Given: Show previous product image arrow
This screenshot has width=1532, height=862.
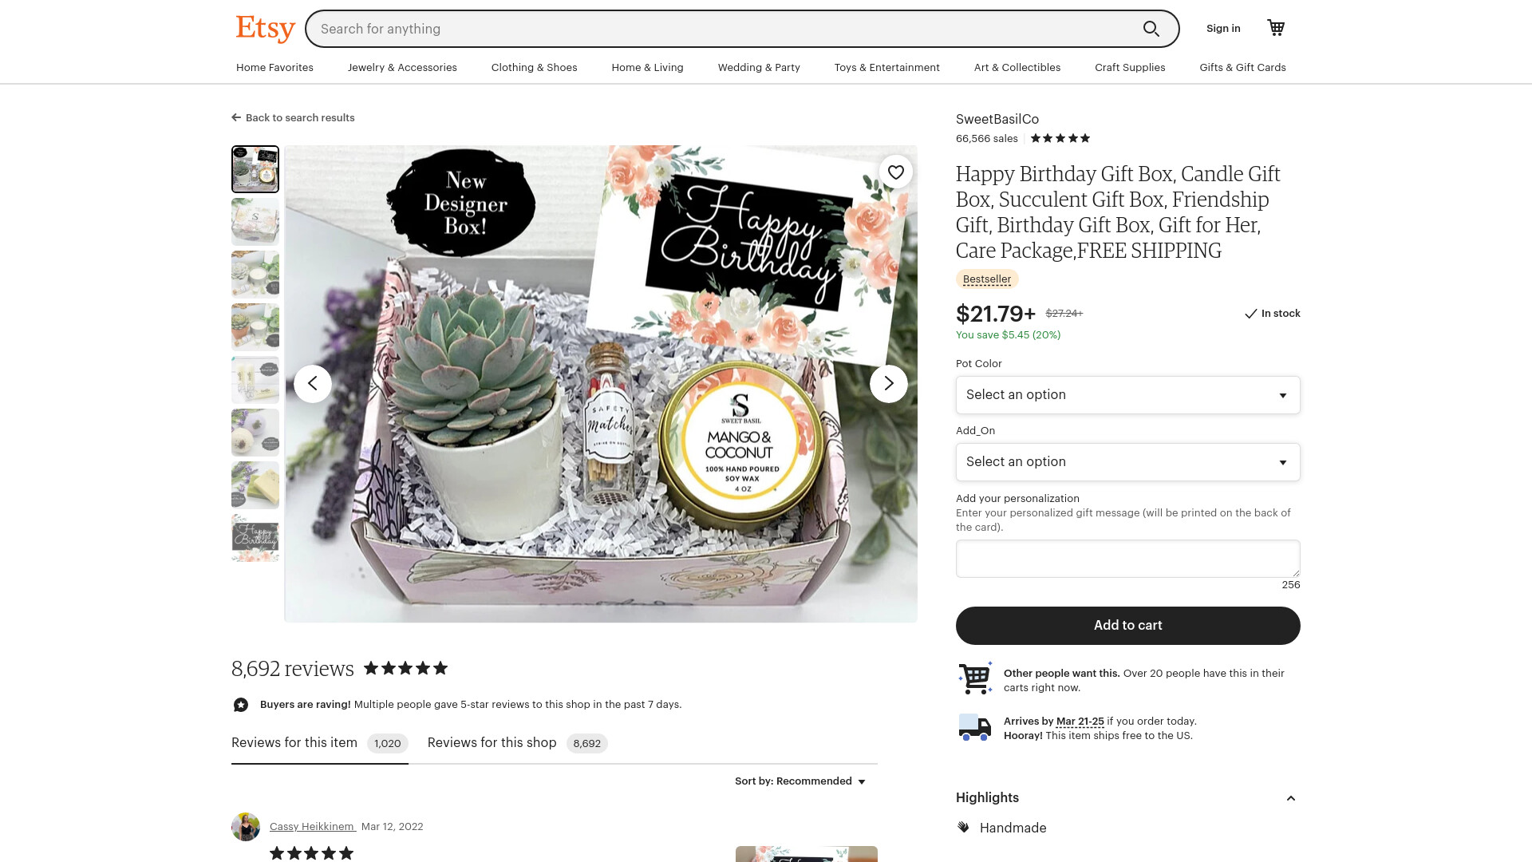Looking at the screenshot, I should click(313, 384).
